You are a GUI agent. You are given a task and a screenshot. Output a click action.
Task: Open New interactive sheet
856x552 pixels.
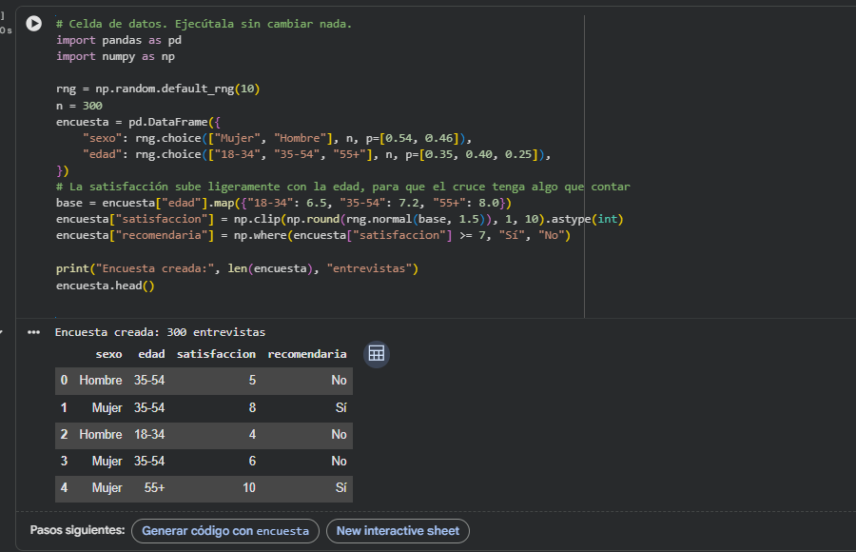[x=398, y=531]
